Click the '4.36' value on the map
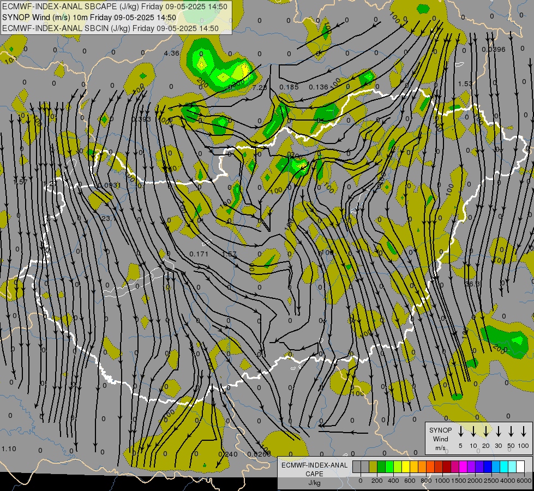 [x=172, y=53]
